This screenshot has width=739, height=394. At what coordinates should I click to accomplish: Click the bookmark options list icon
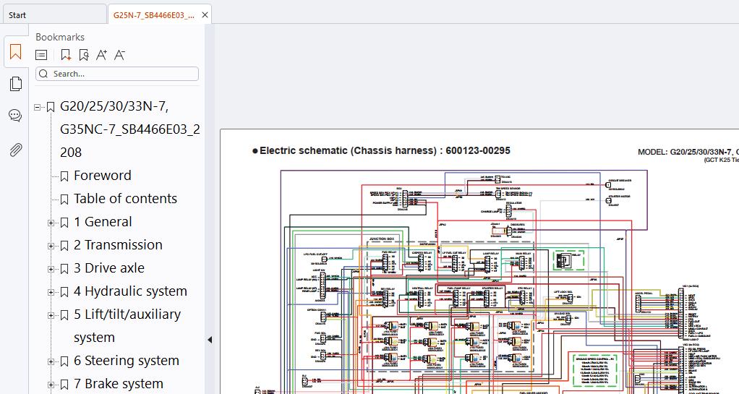(41, 55)
